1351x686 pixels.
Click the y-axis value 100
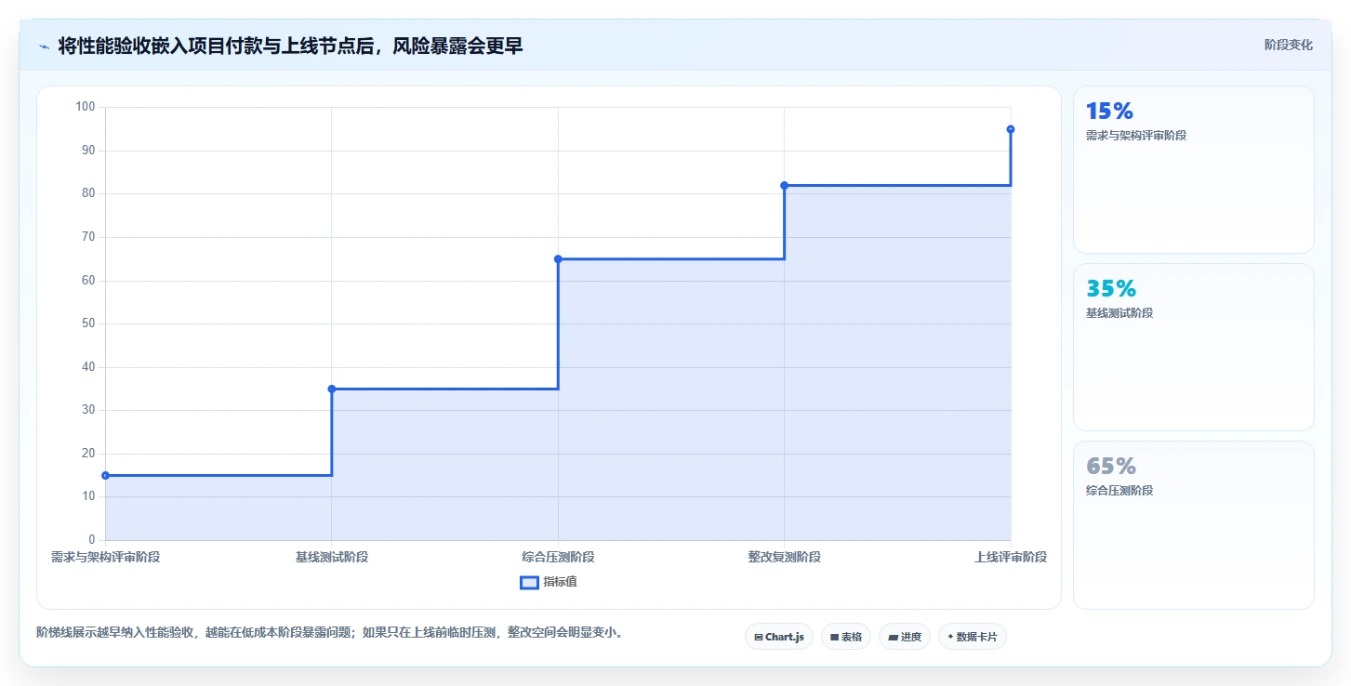86,107
